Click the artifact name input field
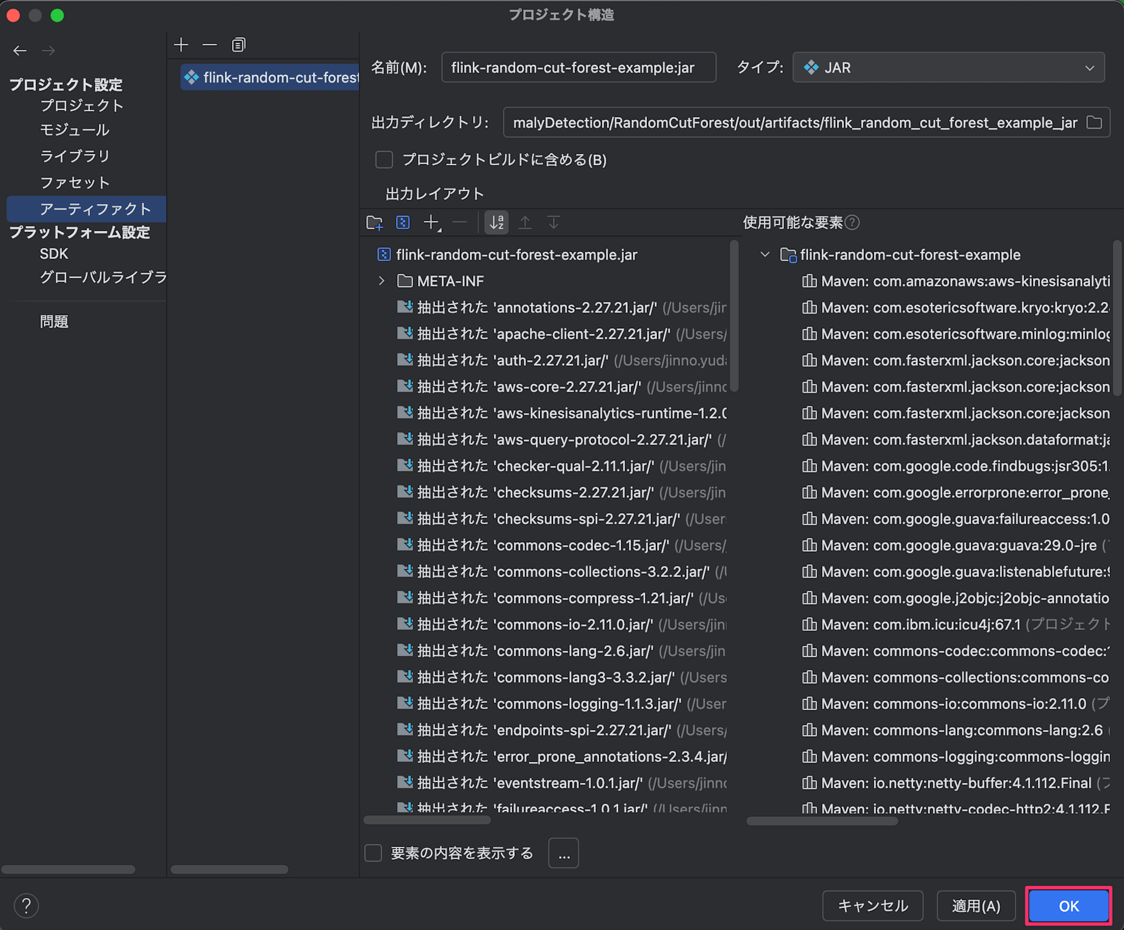The image size is (1124, 930). pyautogui.click(x=578, y=67)
